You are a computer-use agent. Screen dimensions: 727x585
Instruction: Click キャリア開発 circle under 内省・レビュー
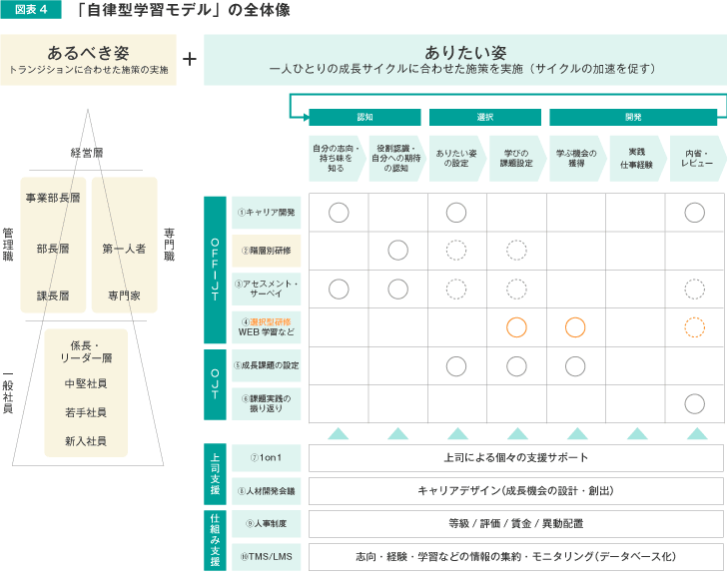point(695,213)
